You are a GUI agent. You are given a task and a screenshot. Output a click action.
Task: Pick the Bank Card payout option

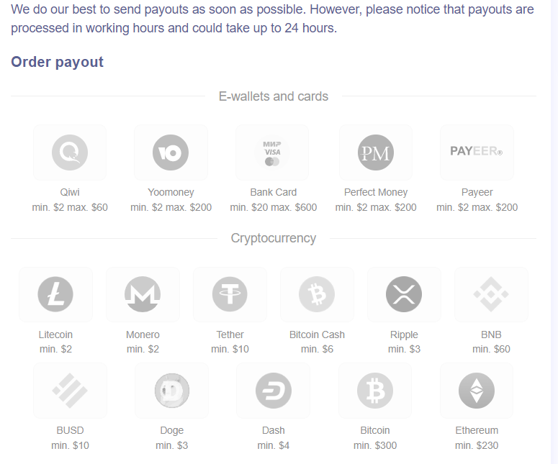272,153
